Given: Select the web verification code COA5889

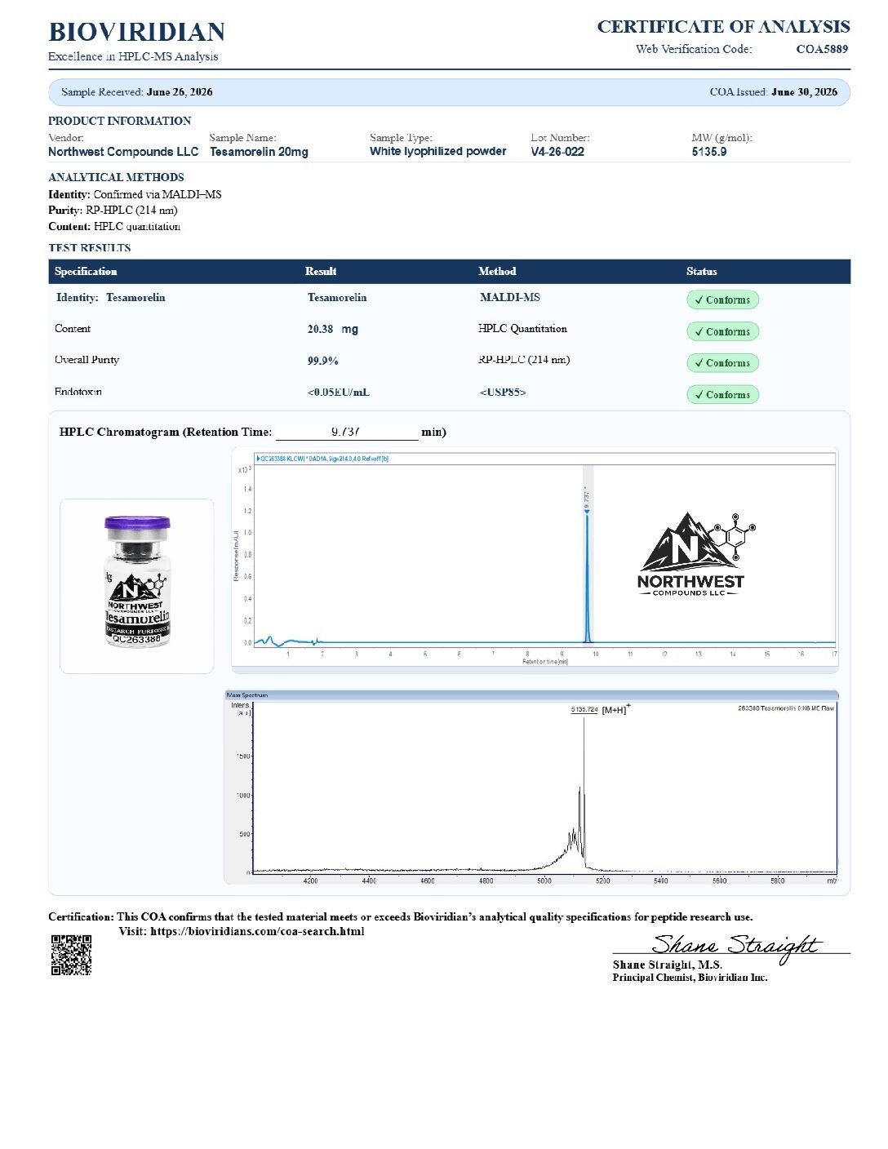Looking at the screenshot, I should click(822, 49).
